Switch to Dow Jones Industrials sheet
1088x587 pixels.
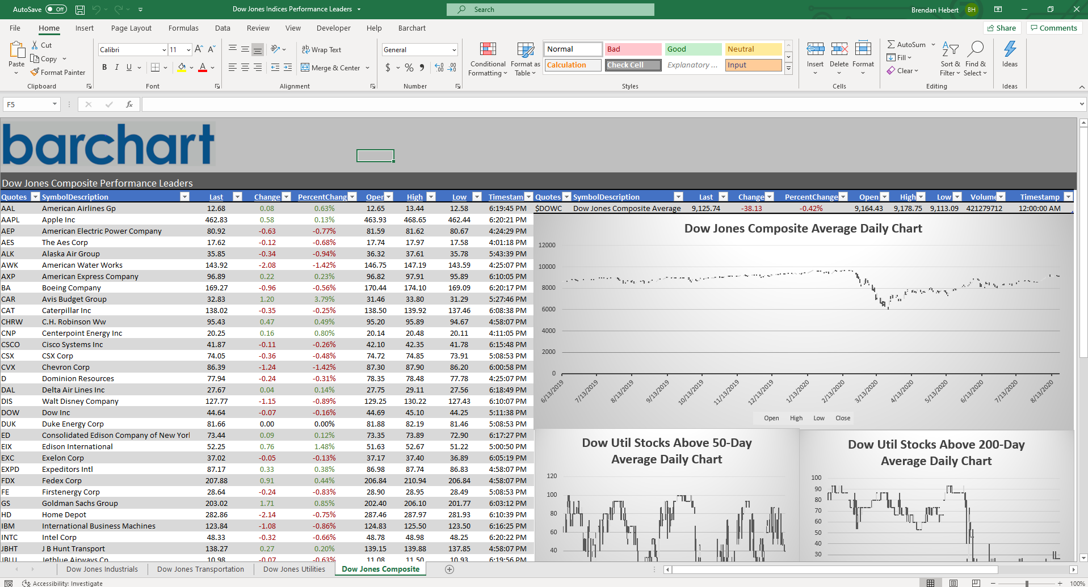(102, 569)
